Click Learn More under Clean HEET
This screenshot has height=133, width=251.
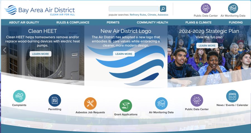click(40, 54)
